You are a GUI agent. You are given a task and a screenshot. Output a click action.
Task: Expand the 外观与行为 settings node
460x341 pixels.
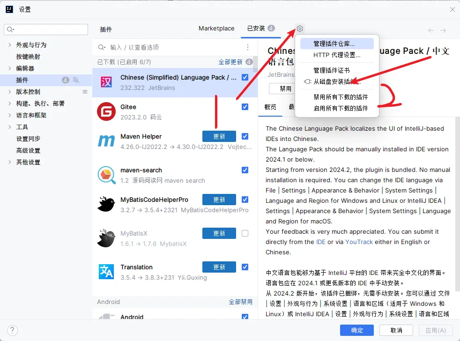point(10,45)
